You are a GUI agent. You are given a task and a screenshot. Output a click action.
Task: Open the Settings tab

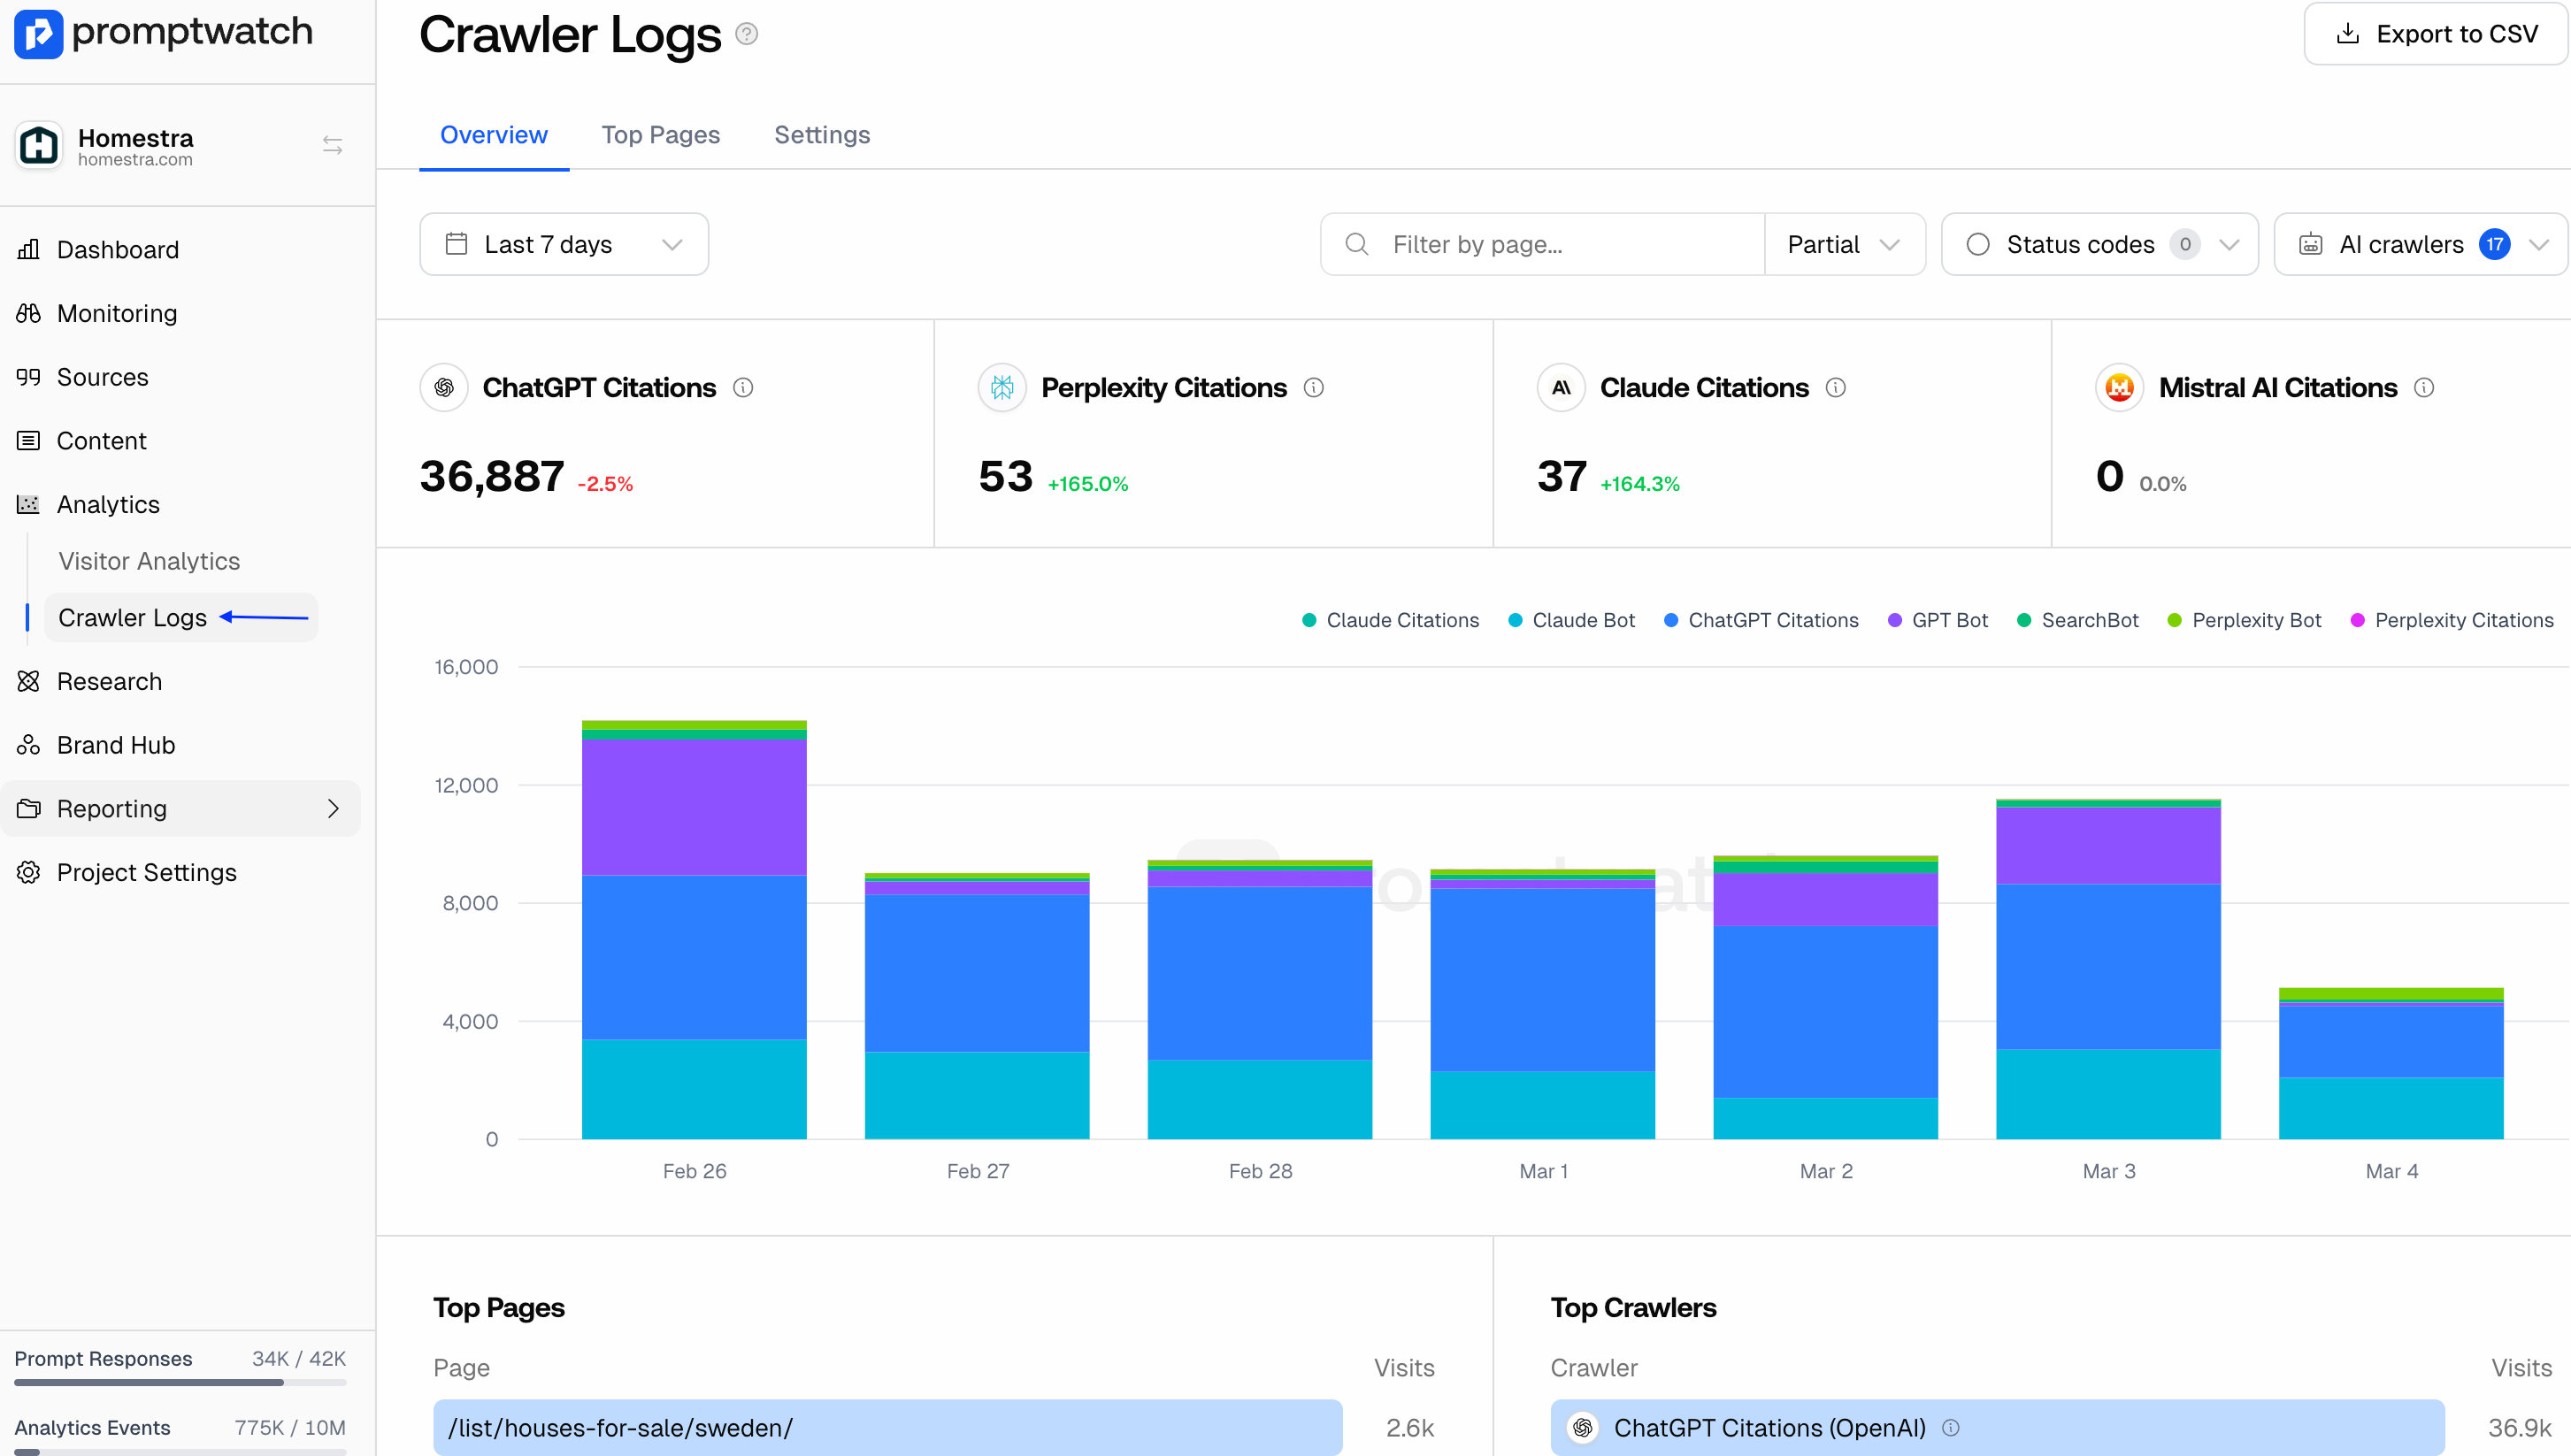pos(822,135)
